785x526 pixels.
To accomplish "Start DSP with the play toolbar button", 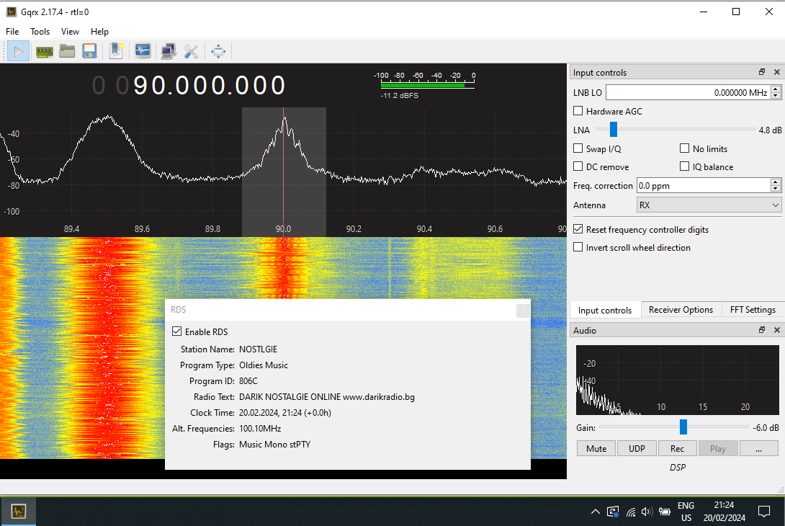I will pyautogui.click(x=19, y=51).
